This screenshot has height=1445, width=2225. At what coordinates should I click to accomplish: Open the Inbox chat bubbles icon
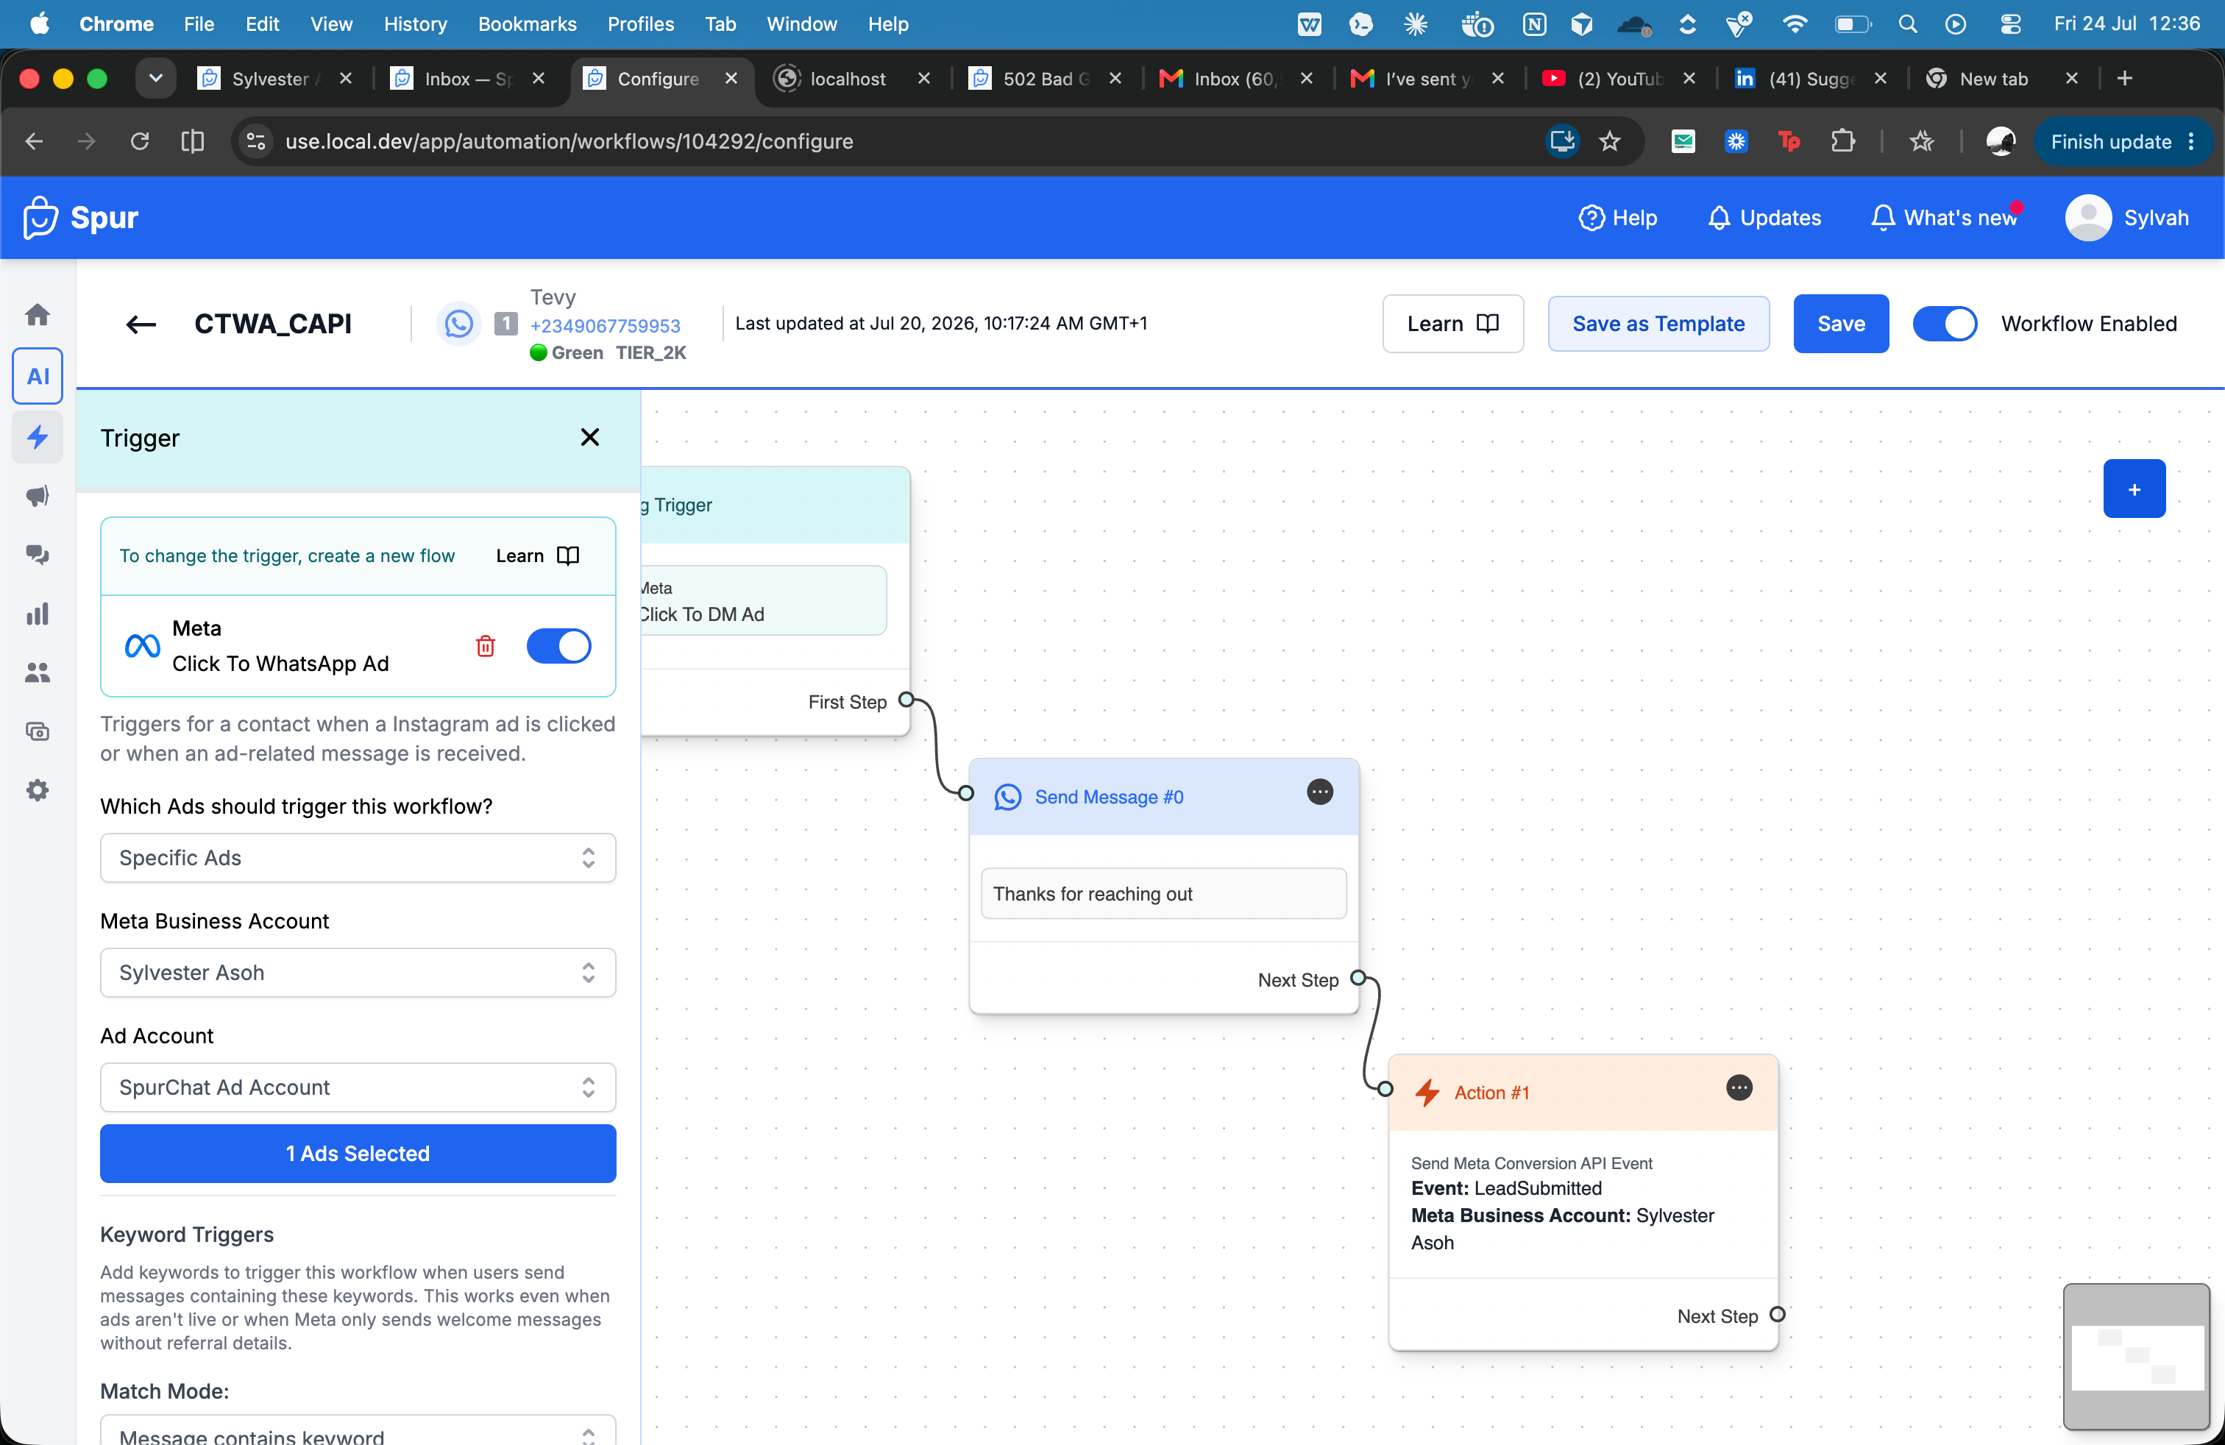pyautogui.click(x=38, y=554)
